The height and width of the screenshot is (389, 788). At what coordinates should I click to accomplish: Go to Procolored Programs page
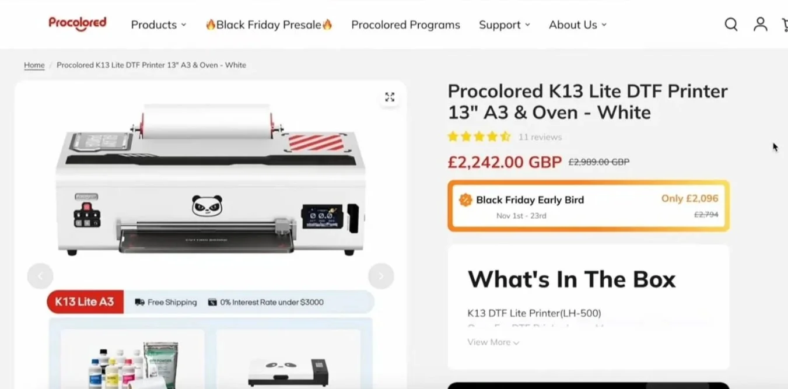pyautogui.click(x=405, y=25)
